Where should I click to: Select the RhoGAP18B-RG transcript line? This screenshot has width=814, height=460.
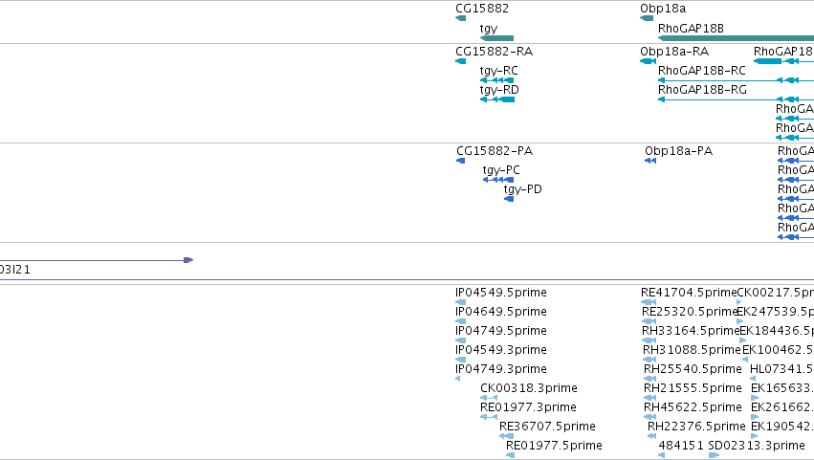tap(736, 99)
